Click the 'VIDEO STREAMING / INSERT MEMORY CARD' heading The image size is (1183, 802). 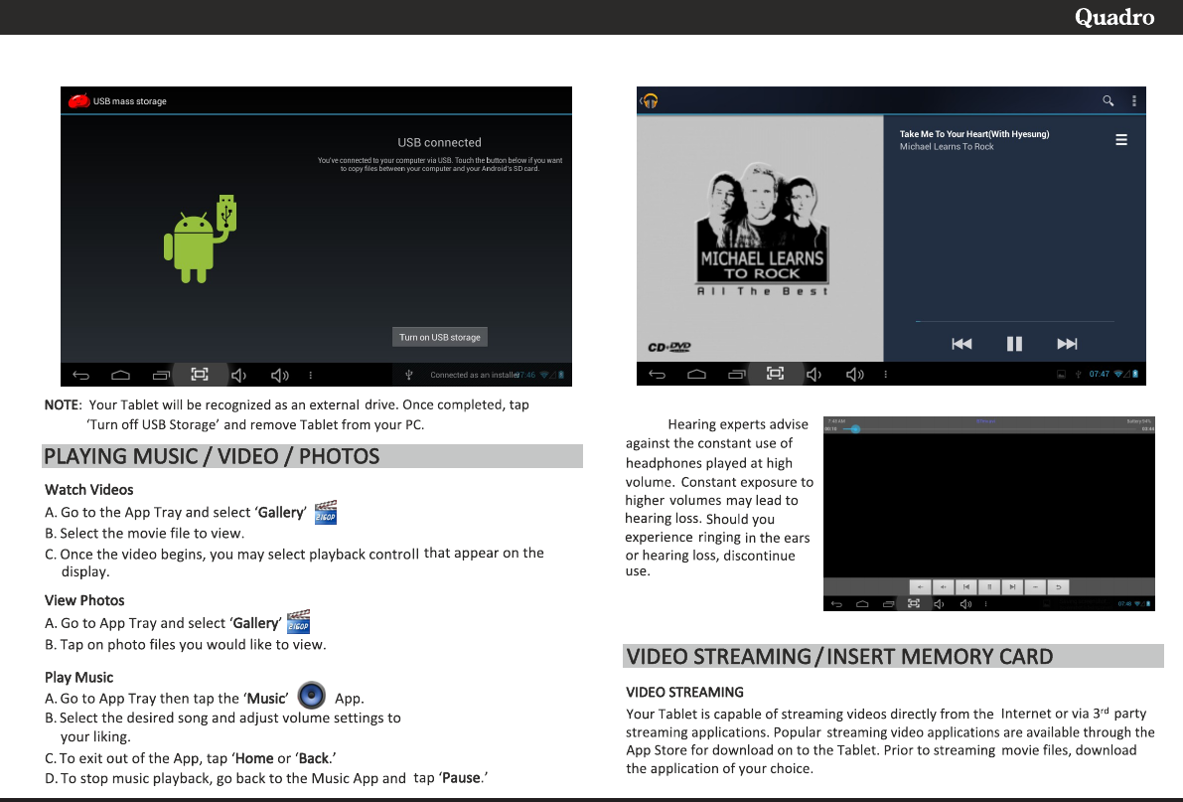point(839,656)
